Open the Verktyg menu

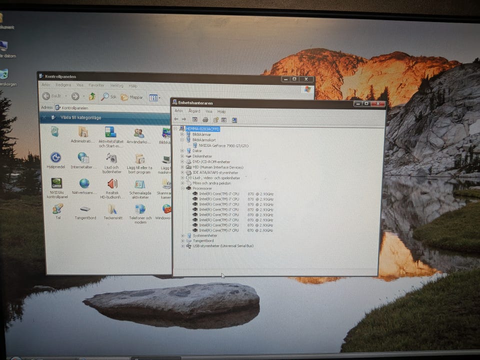[x=116, y=85]
